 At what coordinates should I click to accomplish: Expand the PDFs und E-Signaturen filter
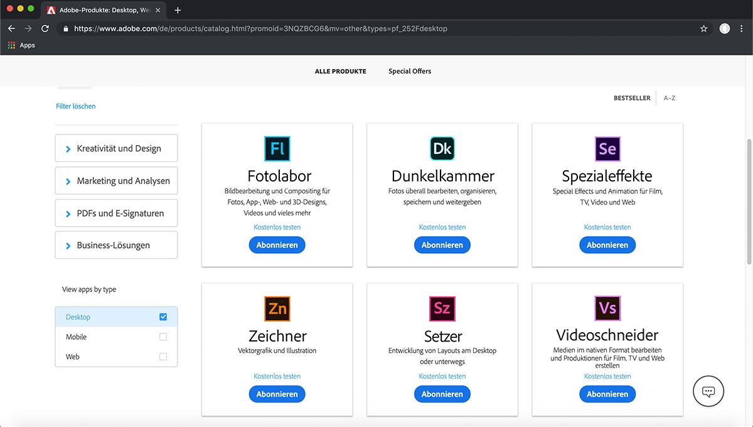[116, 213]
